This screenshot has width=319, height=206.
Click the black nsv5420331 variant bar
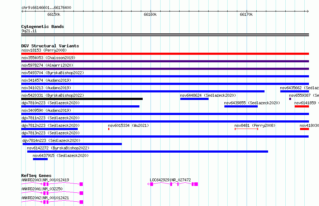coord(82,99)
